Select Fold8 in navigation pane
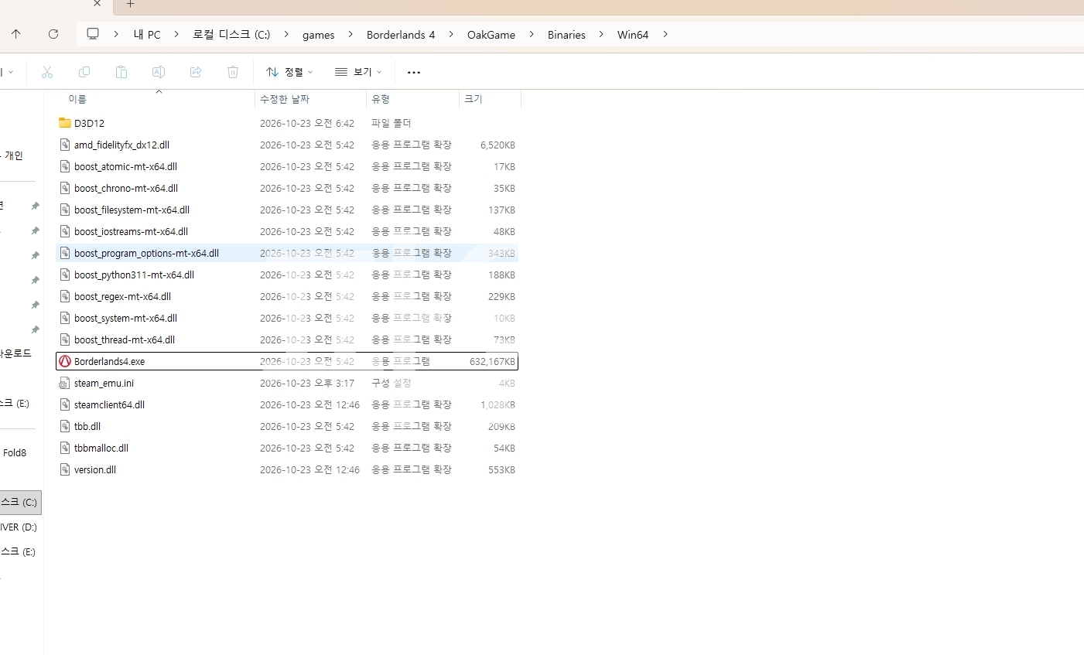This screenshot has width=1084, height=655. (x=15, y=453)
